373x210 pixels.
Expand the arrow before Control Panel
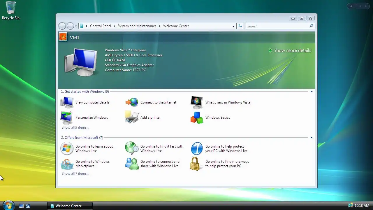coord(87,26)
